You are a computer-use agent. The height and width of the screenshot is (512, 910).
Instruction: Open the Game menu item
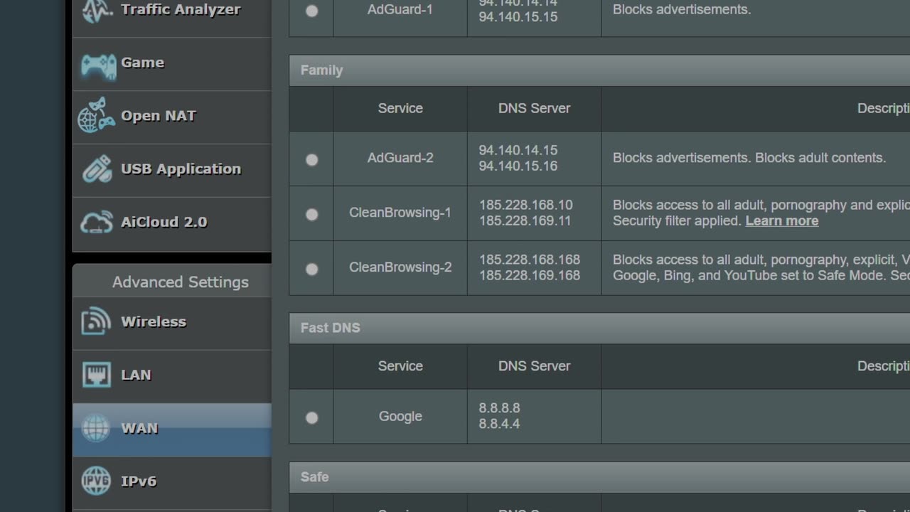(x=171, y=64)
